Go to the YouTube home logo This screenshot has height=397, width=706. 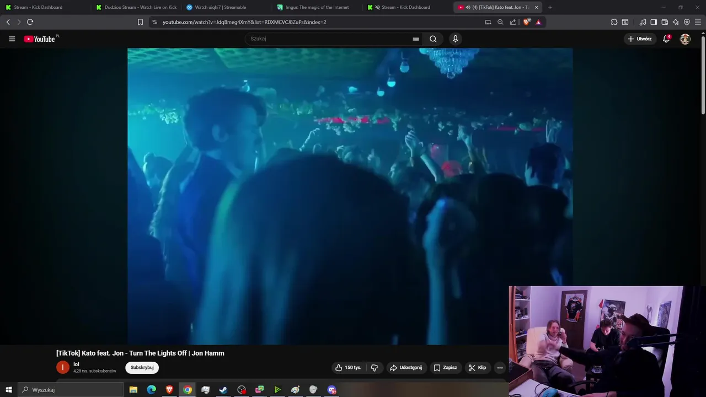[x=41, y=39]
